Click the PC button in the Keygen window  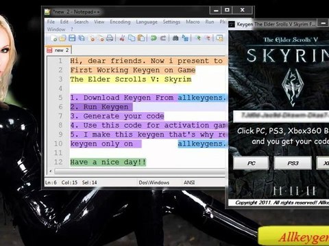[251, 163]
